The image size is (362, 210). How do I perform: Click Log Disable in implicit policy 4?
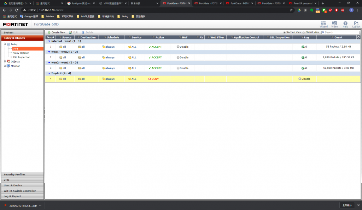[304, 79]
